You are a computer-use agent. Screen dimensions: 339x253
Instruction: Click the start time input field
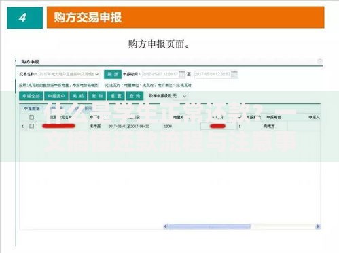164,74
